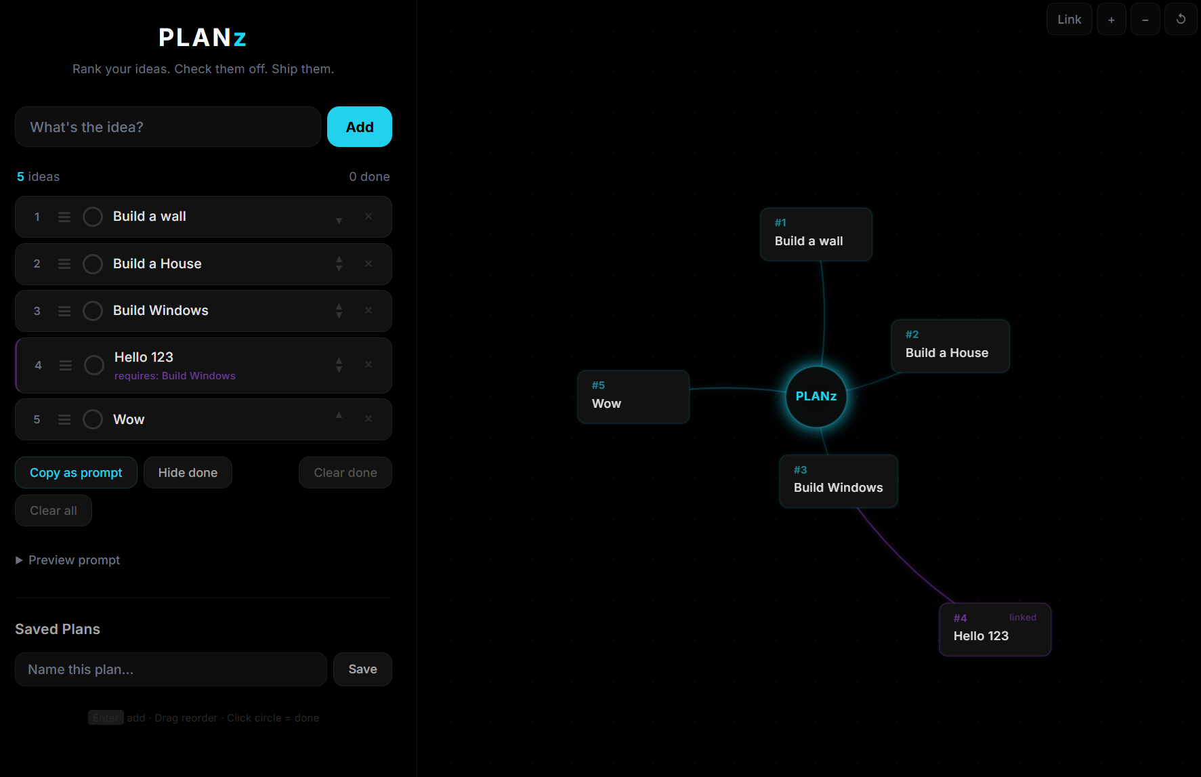Click the Add idea button
The height and width of the screenshot is (777, 1201).
point(359,127)
